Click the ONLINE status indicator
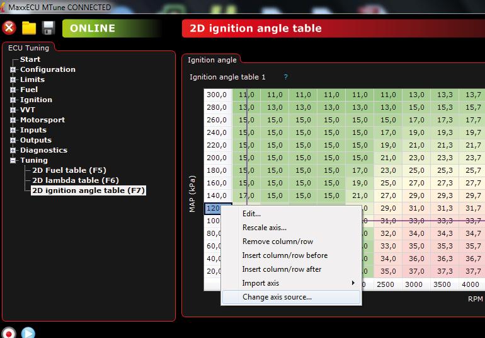 [111, 28]
